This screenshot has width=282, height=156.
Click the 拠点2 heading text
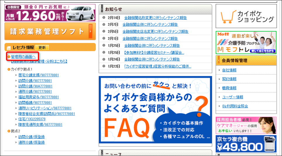(x=16, y=131)
